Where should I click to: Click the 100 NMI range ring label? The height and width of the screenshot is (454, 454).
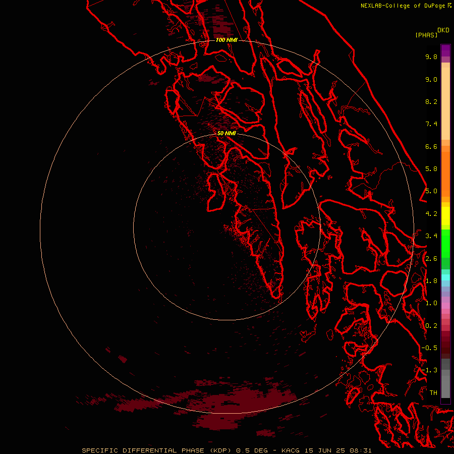(x=226, y=40)
